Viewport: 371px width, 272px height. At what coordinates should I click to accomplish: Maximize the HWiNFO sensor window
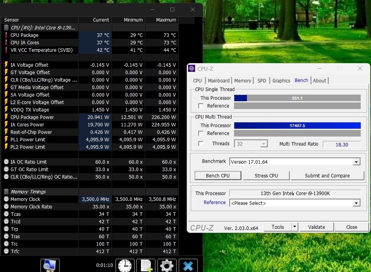pyautogui.click(x=172, y=9)
